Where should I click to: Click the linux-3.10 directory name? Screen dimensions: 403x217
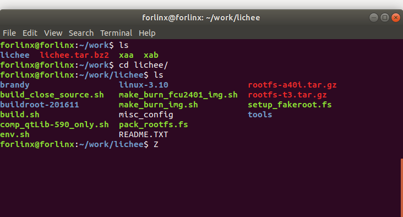click(143, 85)
